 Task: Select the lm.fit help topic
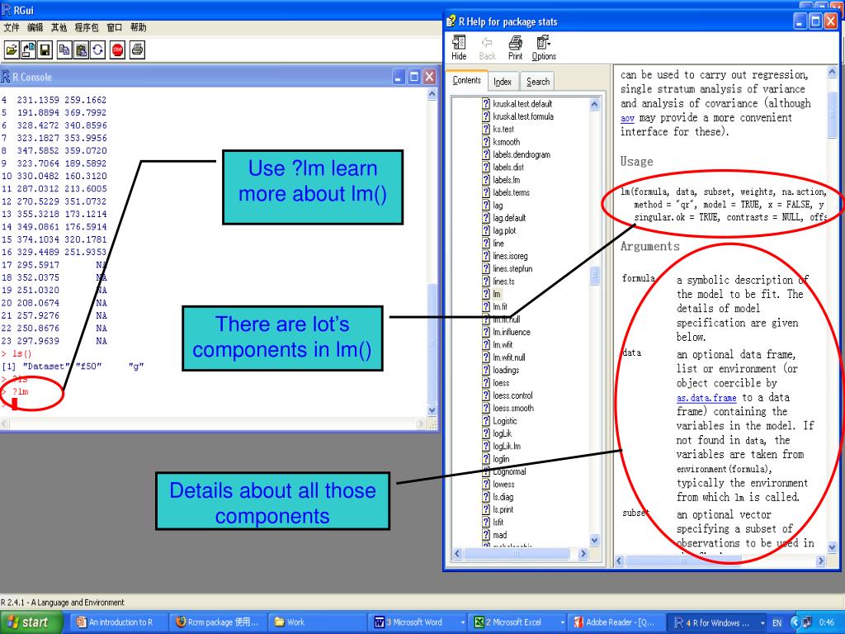point(500,307)
